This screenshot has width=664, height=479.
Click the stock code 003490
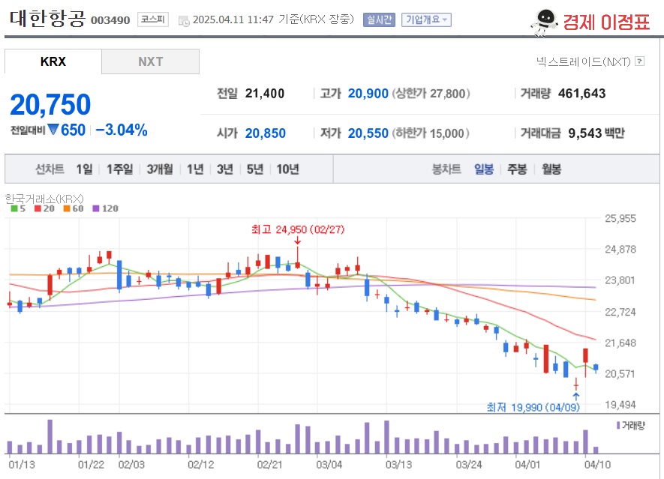(110, 20)
